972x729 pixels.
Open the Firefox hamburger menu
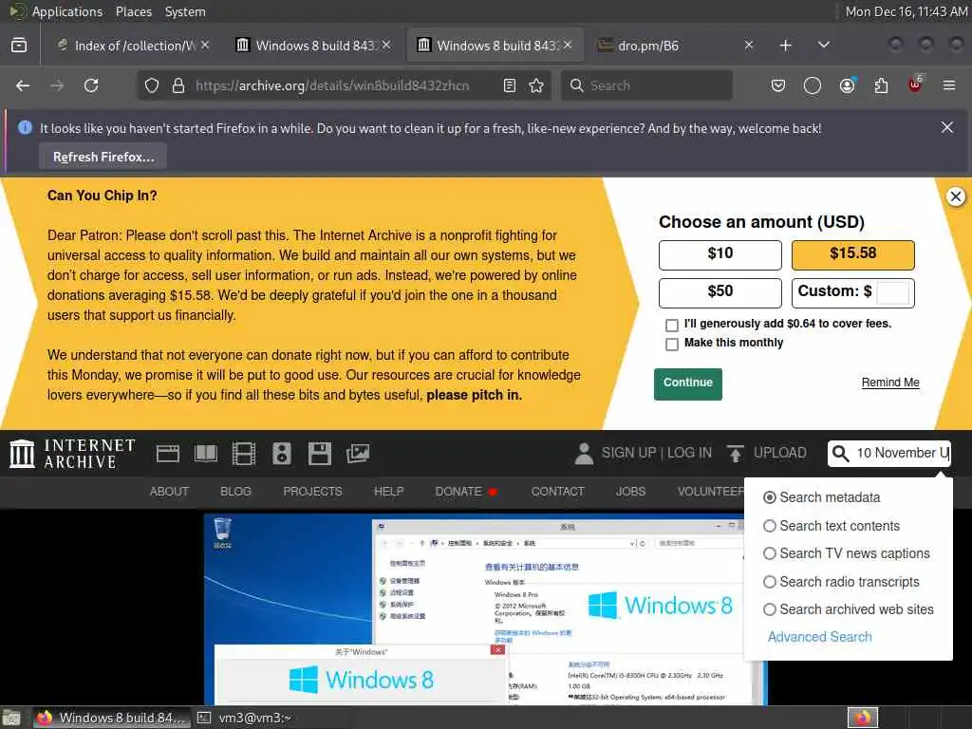coord(949,85)
